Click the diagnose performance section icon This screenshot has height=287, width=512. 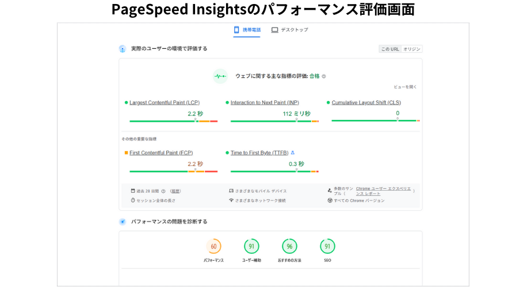(x=123, y=222)
